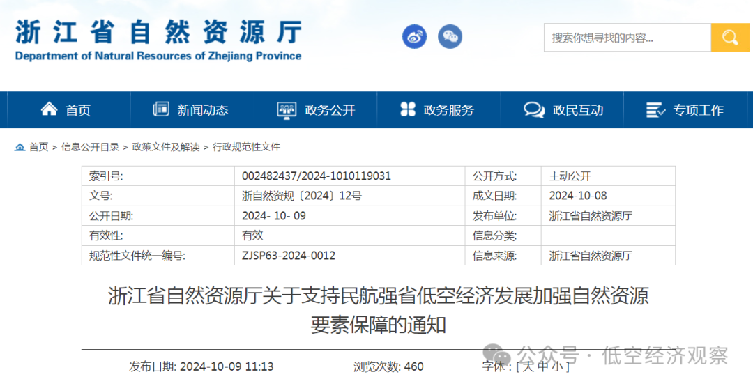Click the chat bubbles icon beside 政民互动
The height and width of the screenshot is (386, 753).
(534, 110)
